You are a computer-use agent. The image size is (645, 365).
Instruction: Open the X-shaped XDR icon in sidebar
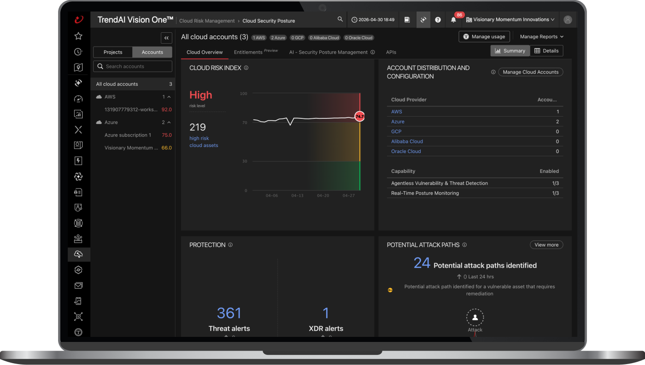tap(78, 130)
